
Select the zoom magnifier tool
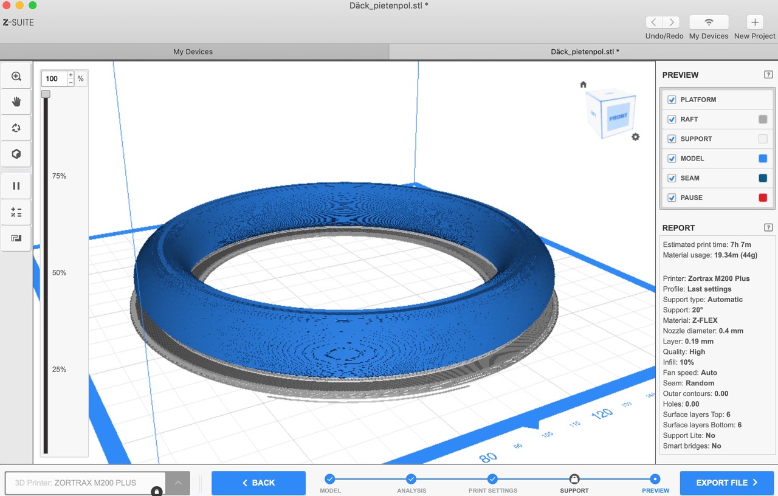[x=16, y=77]
